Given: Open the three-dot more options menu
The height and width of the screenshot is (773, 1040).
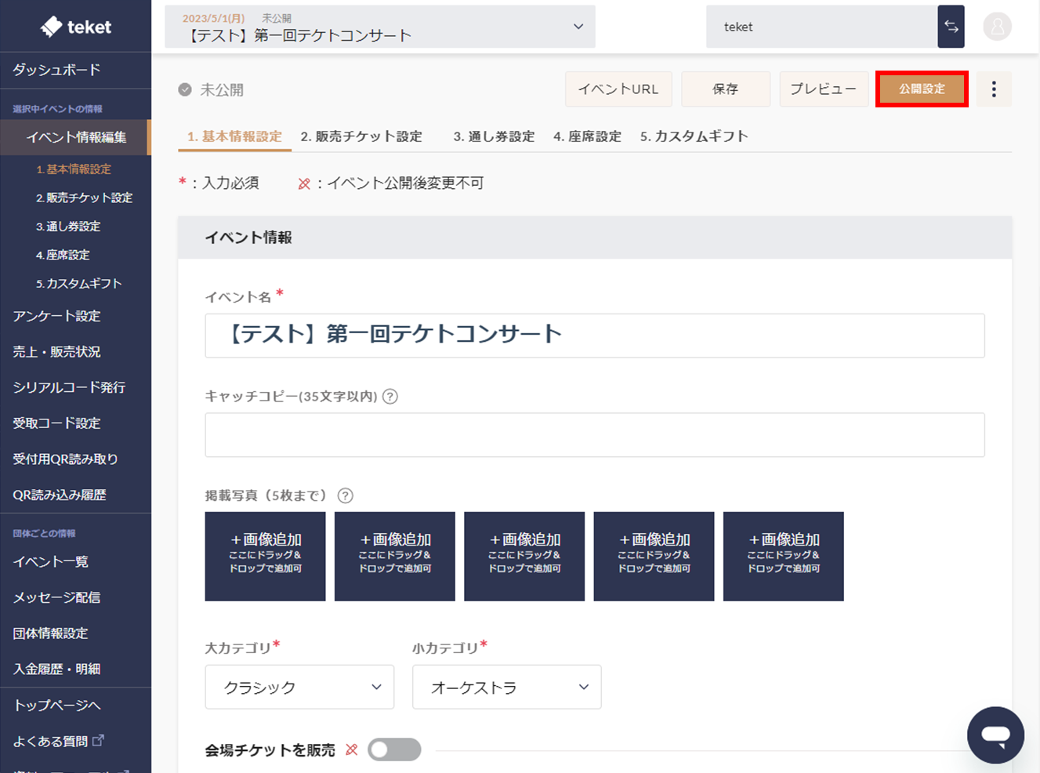Looking at the screenshot, I should pos(994,89).
